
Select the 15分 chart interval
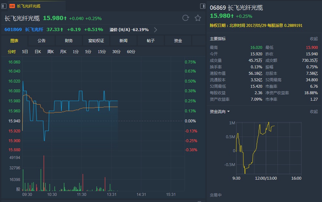coord(102,52)
